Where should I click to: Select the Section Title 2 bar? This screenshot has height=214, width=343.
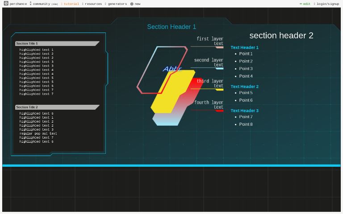57,107
